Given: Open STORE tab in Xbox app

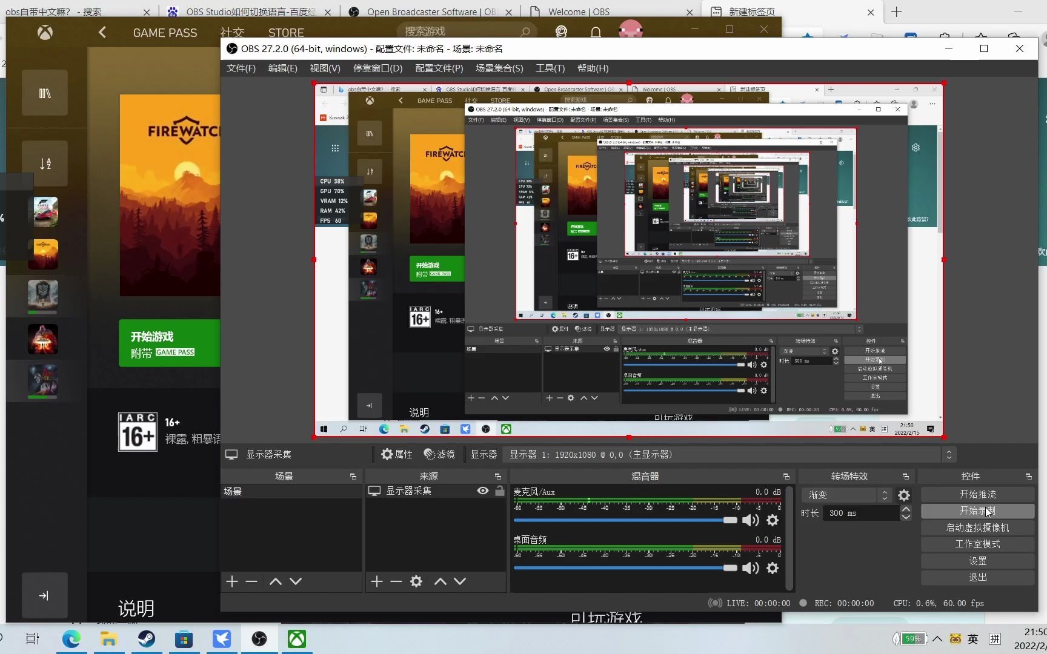Looking at the screenshot, I should [286, 33].
